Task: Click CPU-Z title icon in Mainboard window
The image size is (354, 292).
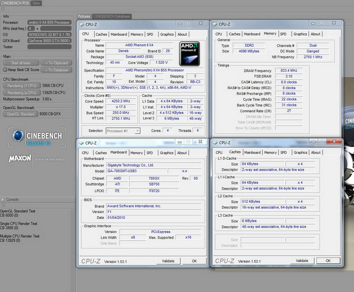Action: click(81, 143)
